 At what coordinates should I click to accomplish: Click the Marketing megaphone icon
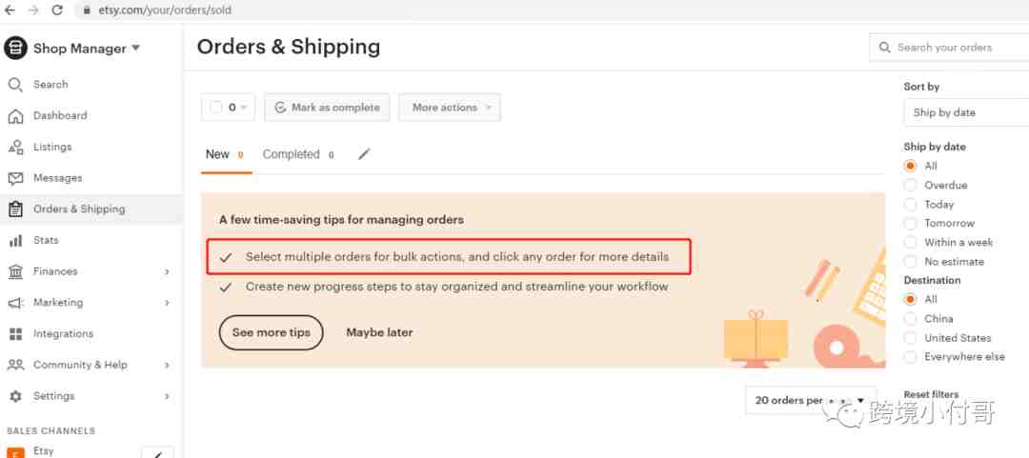[x=15, y=303]
